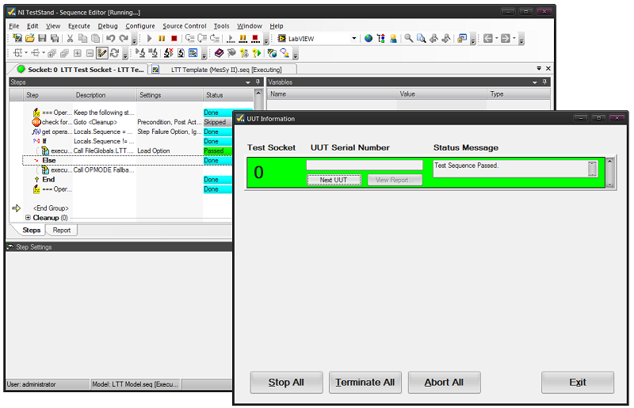
Task: Open the Source Control menu
Action: coord(185,26)
